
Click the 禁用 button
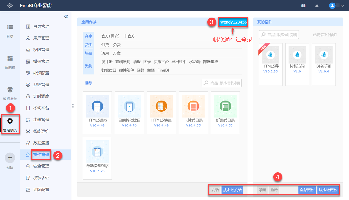[262, 190]
